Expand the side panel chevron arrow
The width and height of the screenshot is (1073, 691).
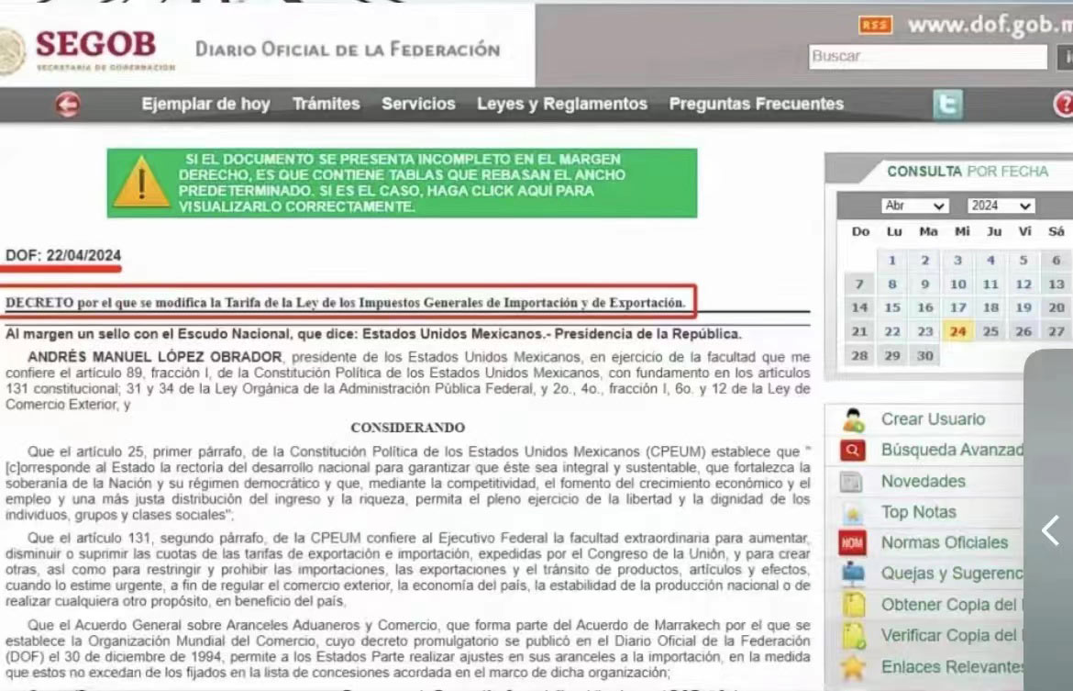click(1051, 530)
